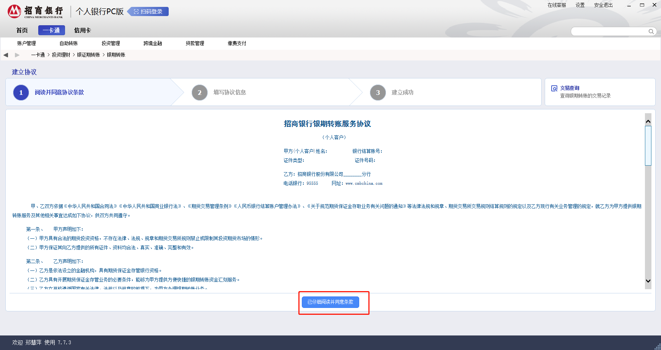The image size is (661, 350).
Task: Go to the 首页 tab
Action: 22,30
